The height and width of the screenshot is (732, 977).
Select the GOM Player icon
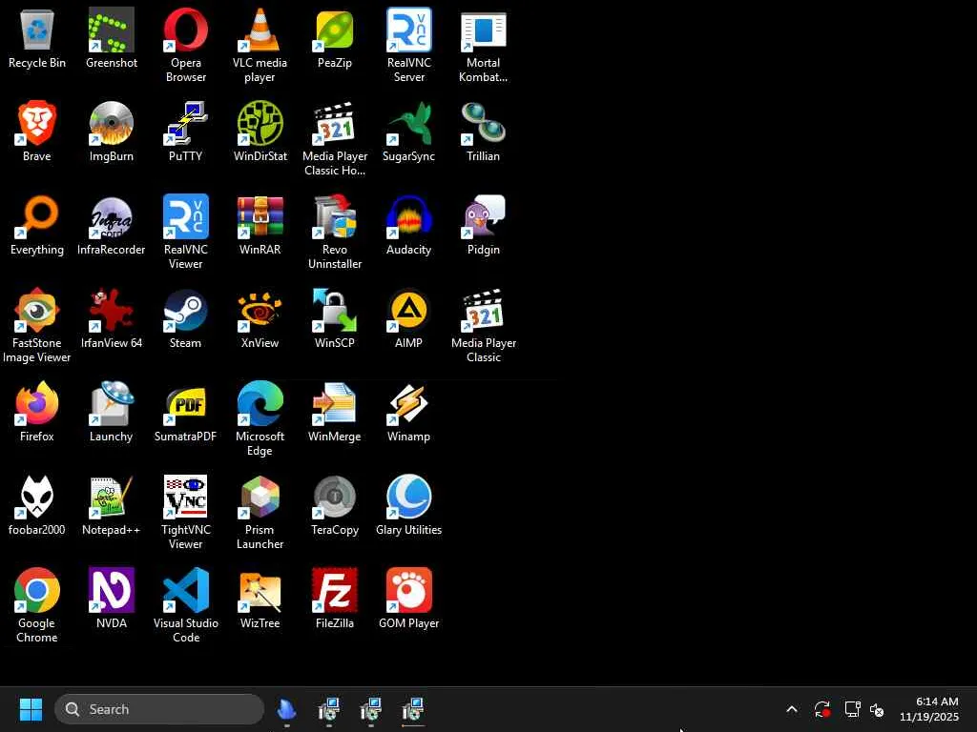(x=408, y=590)
